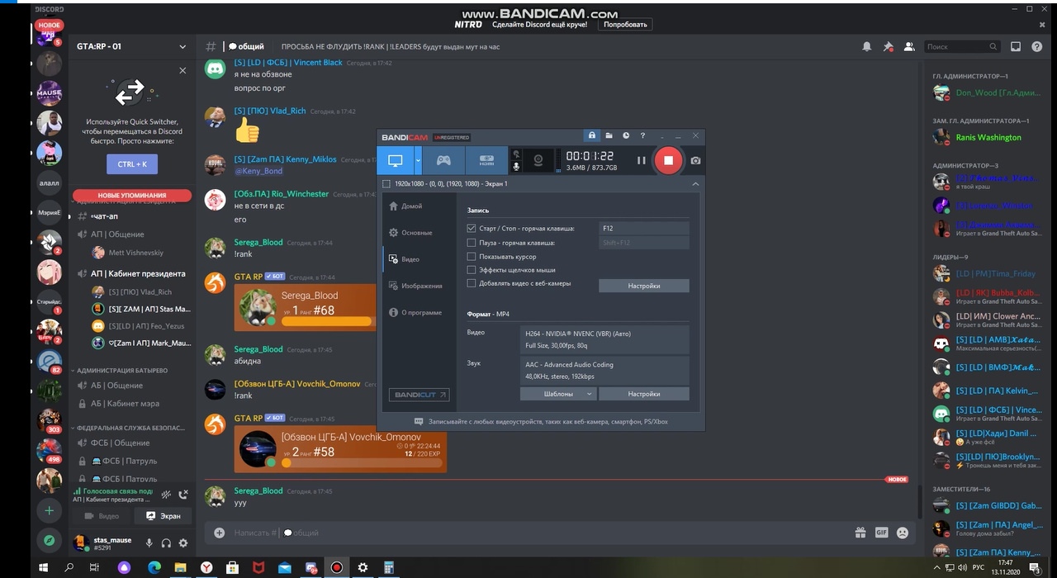Enable Пауза hotkey checkbox

pyautogui.click(x=472, y=243)
